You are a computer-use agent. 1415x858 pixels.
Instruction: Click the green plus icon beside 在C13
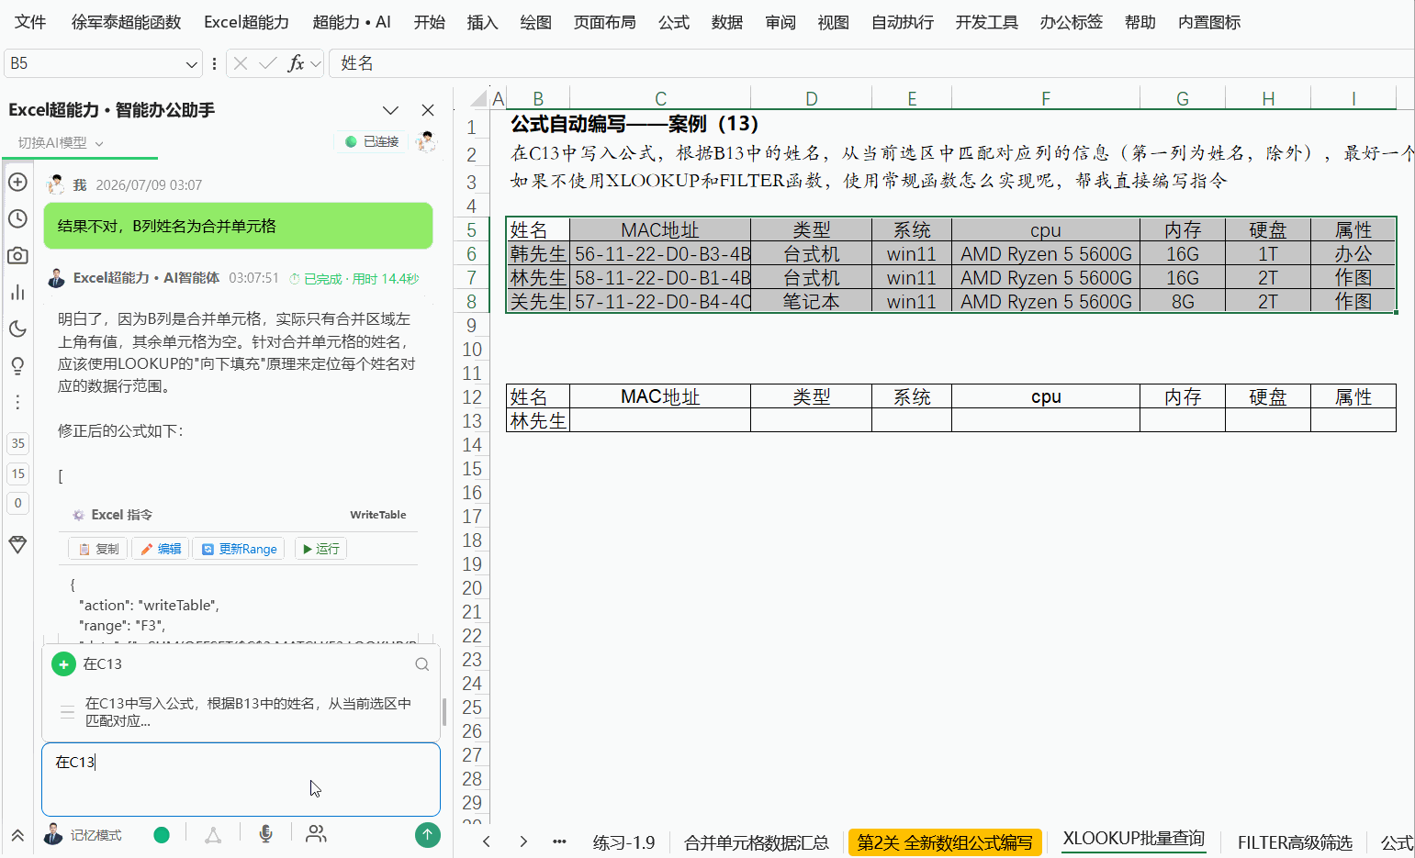(x=63, y=664)
